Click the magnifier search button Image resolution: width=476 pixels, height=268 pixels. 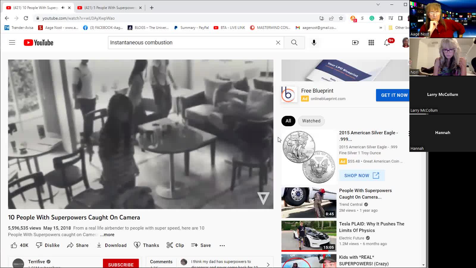pos(294,43)
